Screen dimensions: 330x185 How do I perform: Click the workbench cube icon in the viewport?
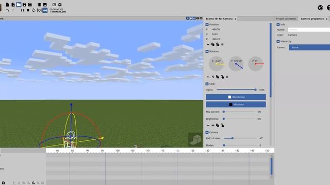coord(195,140)
